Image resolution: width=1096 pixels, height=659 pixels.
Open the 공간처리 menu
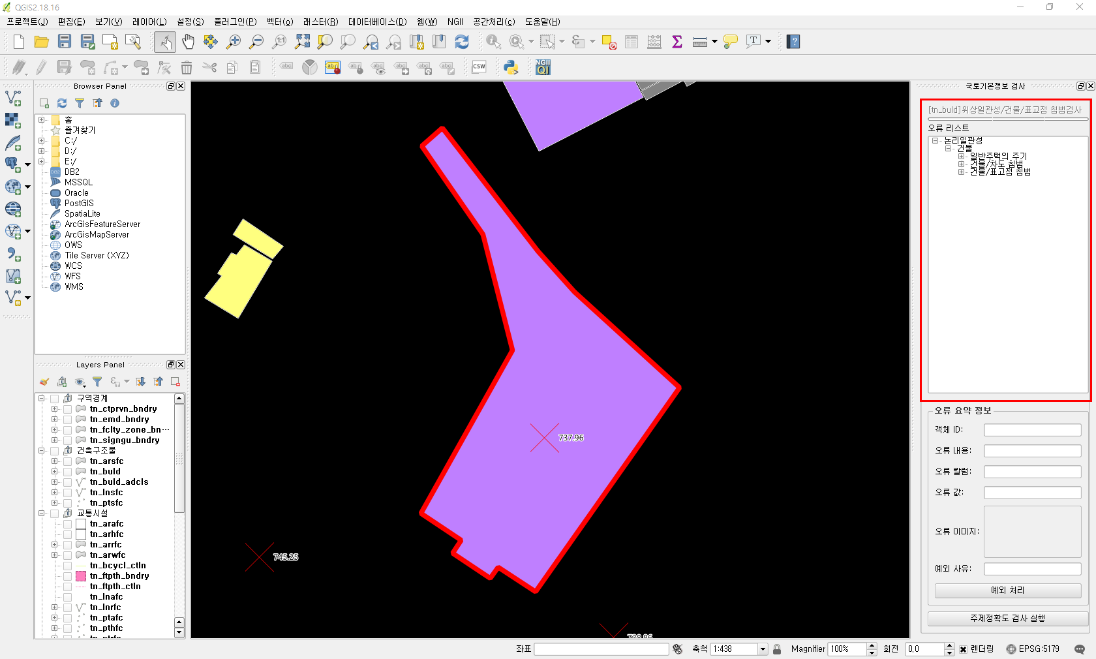click(493, 22)
